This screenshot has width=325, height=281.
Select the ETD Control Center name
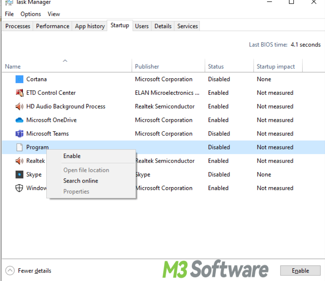tap(51, 93)
